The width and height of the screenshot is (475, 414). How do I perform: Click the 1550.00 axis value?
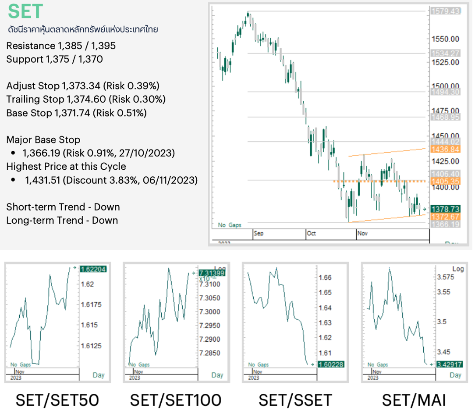point(445,39)
